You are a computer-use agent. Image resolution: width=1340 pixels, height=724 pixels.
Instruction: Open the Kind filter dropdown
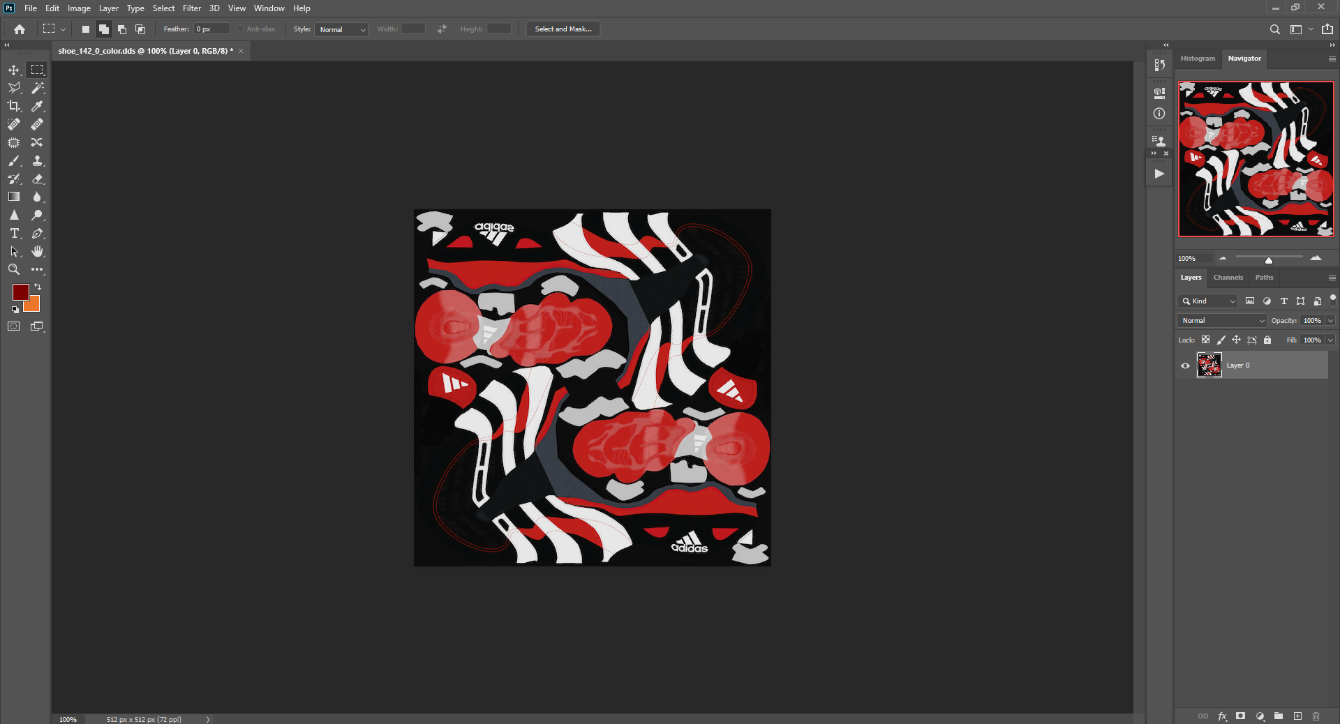1208,301
